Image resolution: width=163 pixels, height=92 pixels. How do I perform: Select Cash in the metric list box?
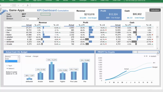[11, 61]
